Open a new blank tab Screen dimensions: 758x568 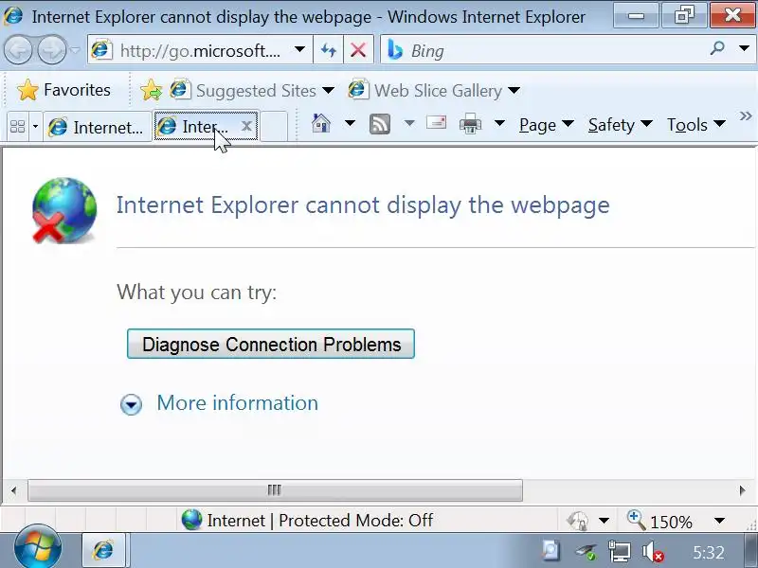(x=274, y=127)
